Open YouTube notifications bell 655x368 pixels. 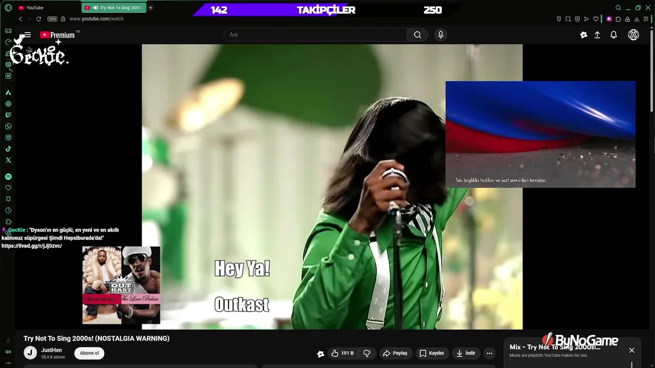pyautogui.click(x=614, y=35)
